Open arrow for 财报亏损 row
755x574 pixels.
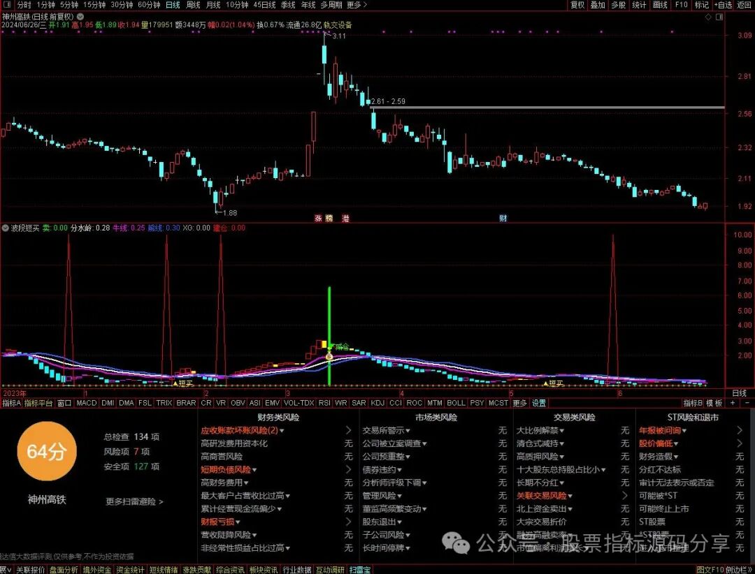click(x=349, y=522)
